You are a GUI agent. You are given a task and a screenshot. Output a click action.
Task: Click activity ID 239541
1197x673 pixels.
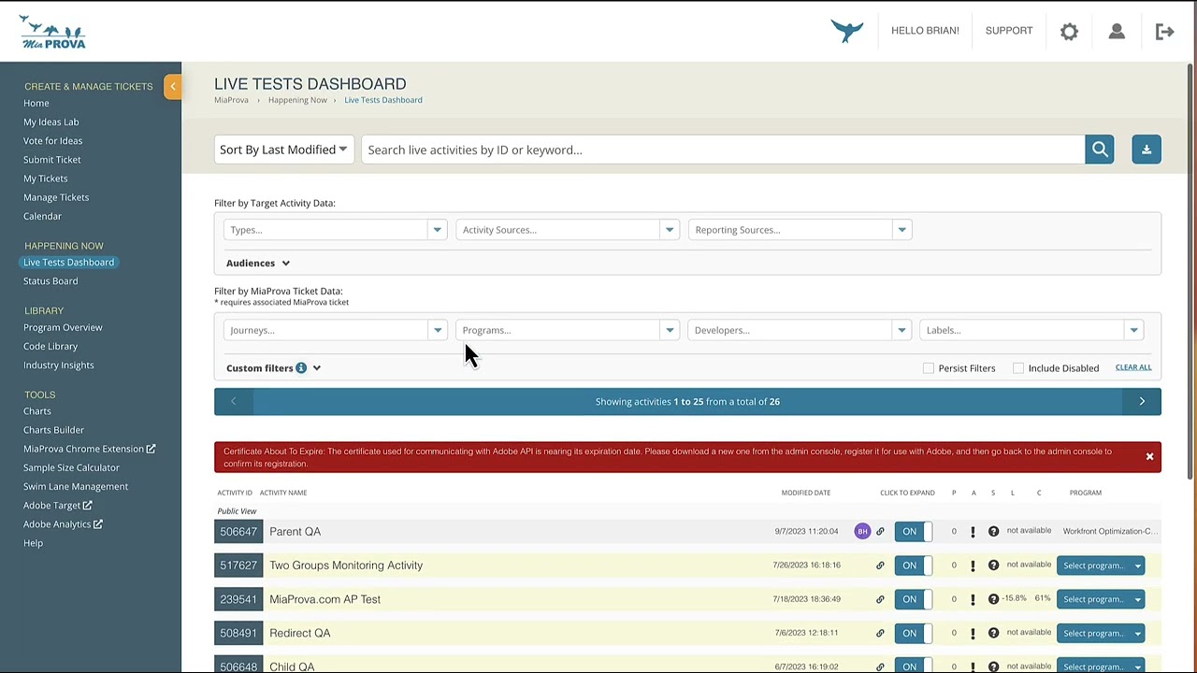click(x=238, y=599)
